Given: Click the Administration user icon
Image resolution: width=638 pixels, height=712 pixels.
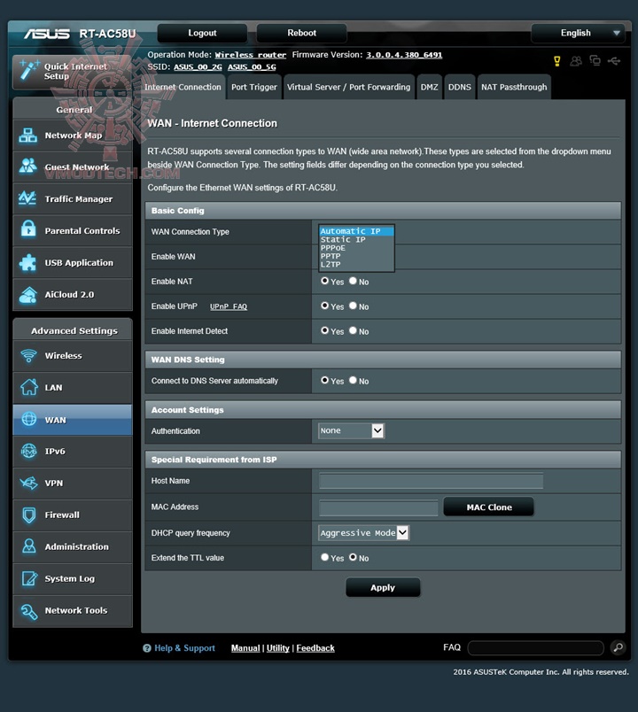Looking at the screenshot, I should [29, 546].
